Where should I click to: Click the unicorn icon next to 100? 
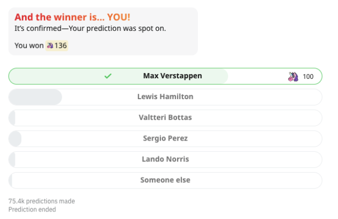(293, 76)
